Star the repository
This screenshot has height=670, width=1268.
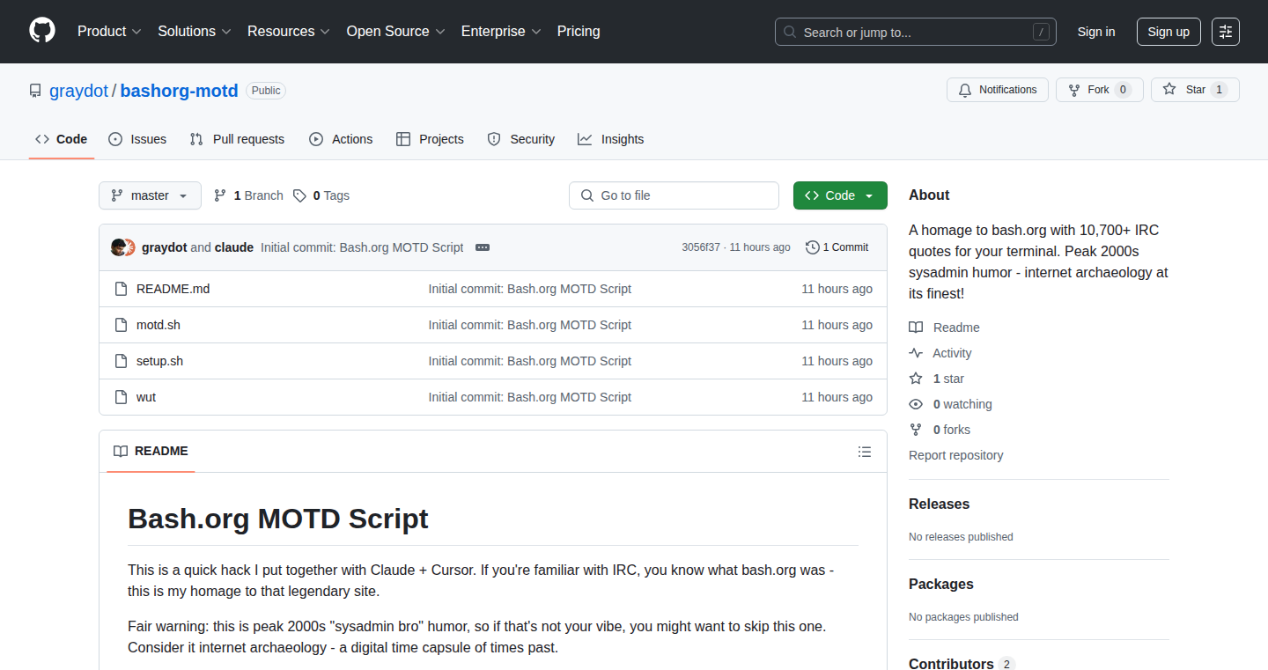coord(1195,90)
